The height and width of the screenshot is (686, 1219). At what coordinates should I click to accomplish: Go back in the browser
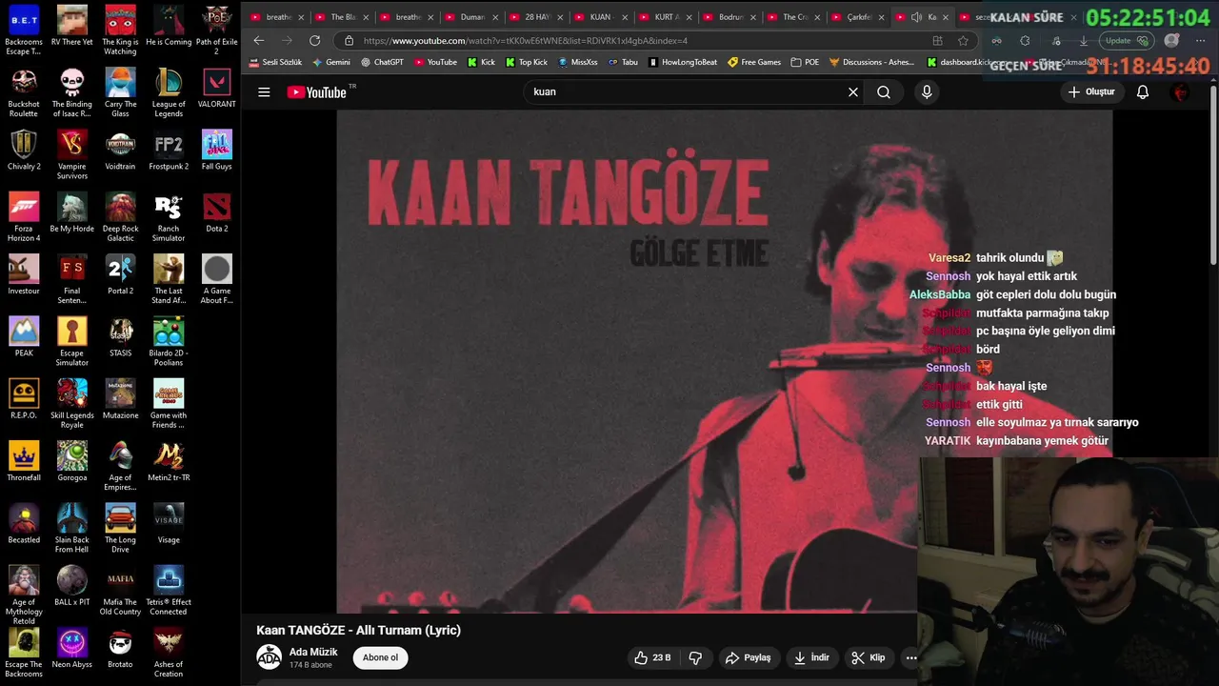(x=259, y=41)
